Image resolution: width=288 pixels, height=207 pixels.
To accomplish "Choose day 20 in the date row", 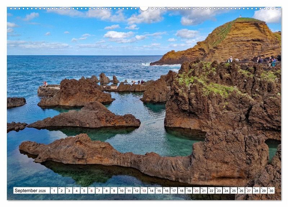I will point(196,190).
